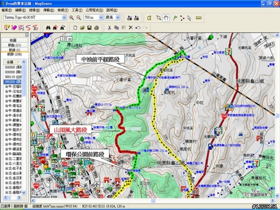Image resolution: width=280 pixels, height=210 pixels.
Task: Click the yellow pencil map toolbar icon
Action: (7, 28)
